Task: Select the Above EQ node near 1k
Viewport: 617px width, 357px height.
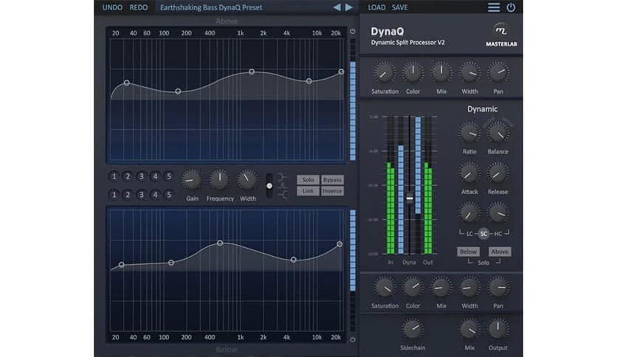Action: (252, 72)
